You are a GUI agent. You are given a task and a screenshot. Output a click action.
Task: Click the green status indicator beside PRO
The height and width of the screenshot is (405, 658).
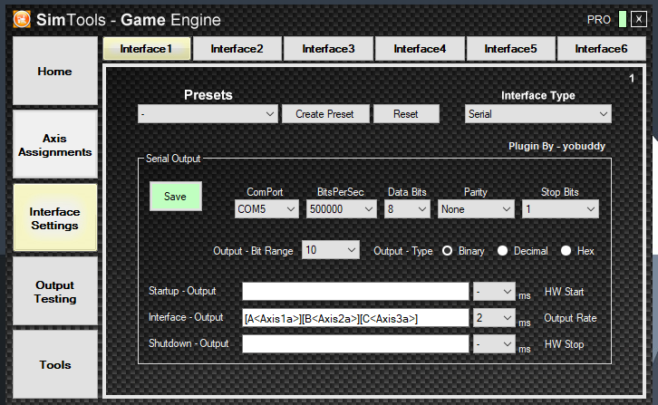point(623,19)
